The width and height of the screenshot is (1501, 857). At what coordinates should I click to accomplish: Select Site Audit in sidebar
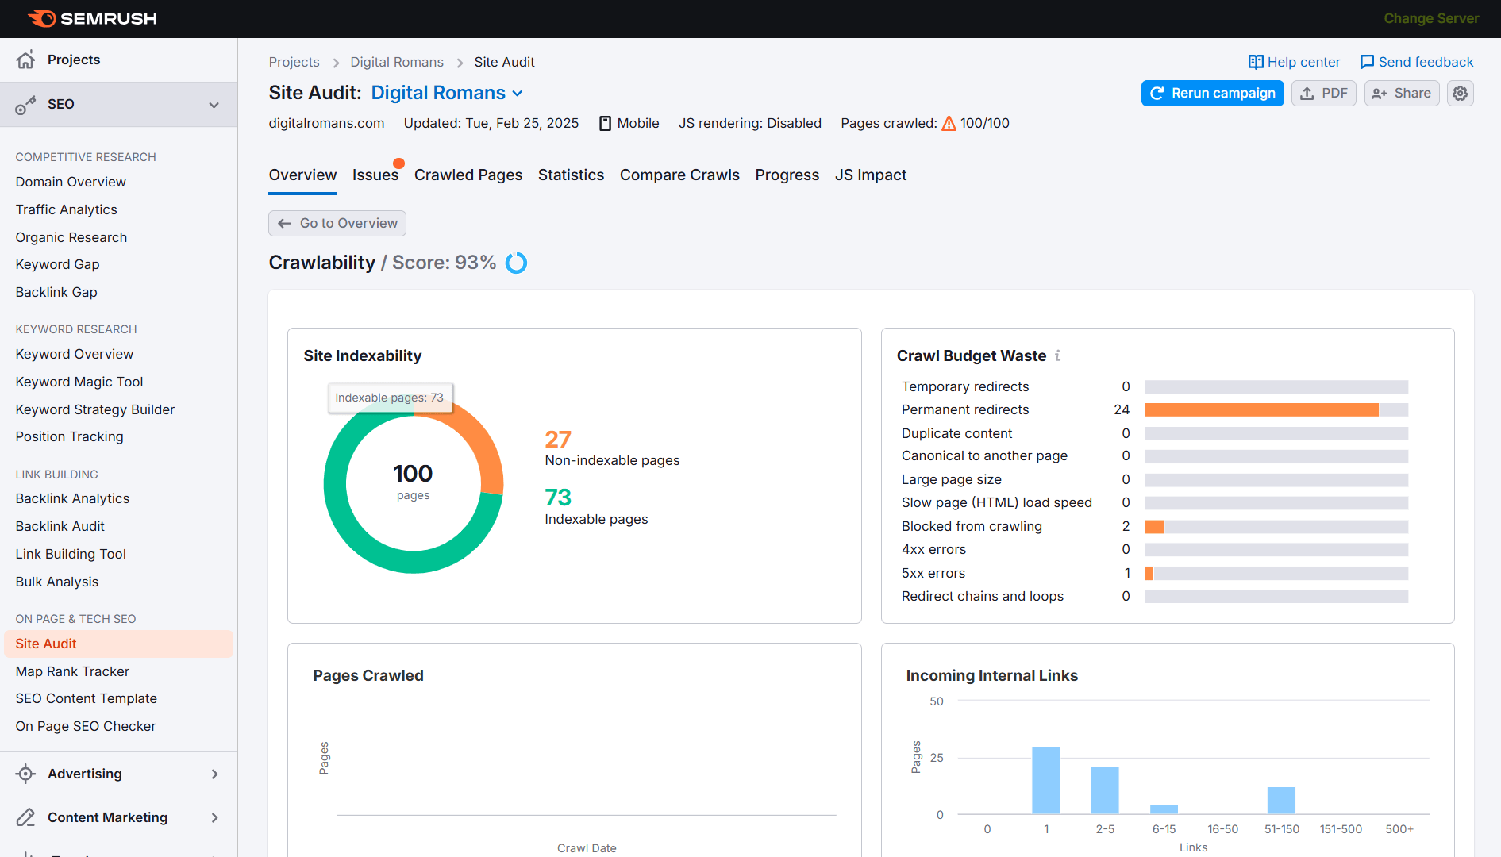pos(118,644)
